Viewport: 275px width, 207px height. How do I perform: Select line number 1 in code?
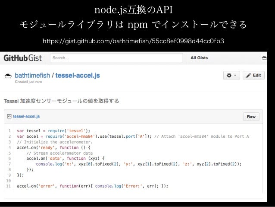tap(9, 131)
